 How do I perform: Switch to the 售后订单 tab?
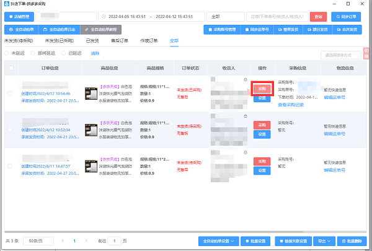click(x=120, y=40)
